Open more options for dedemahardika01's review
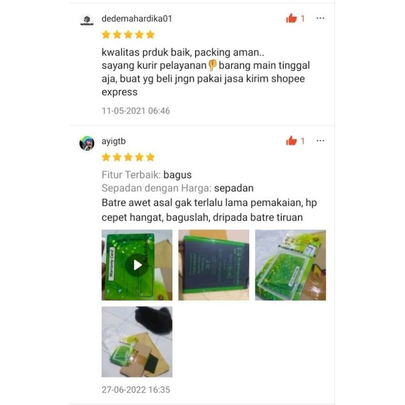The height and width of the screenshot is (405, 405). 320,18
